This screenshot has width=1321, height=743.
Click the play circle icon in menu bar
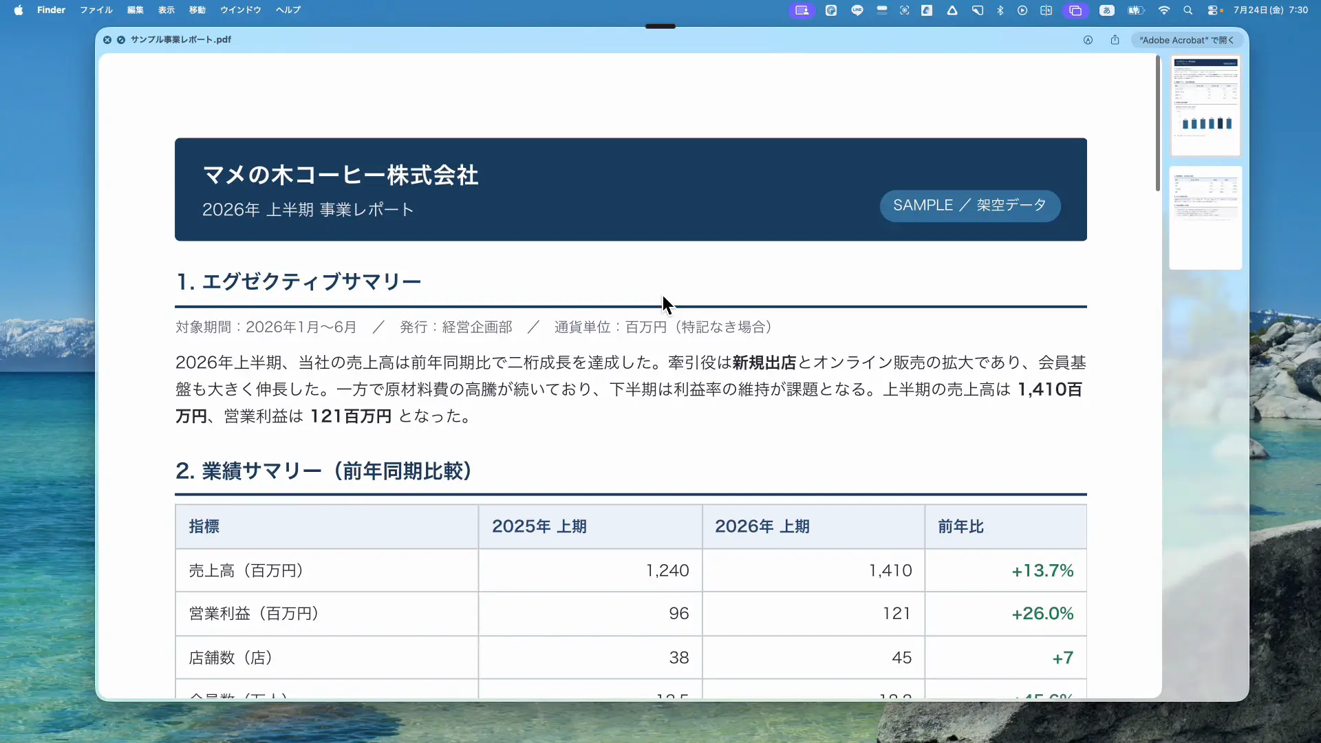pyautogui.click(x=1022, y=10)
